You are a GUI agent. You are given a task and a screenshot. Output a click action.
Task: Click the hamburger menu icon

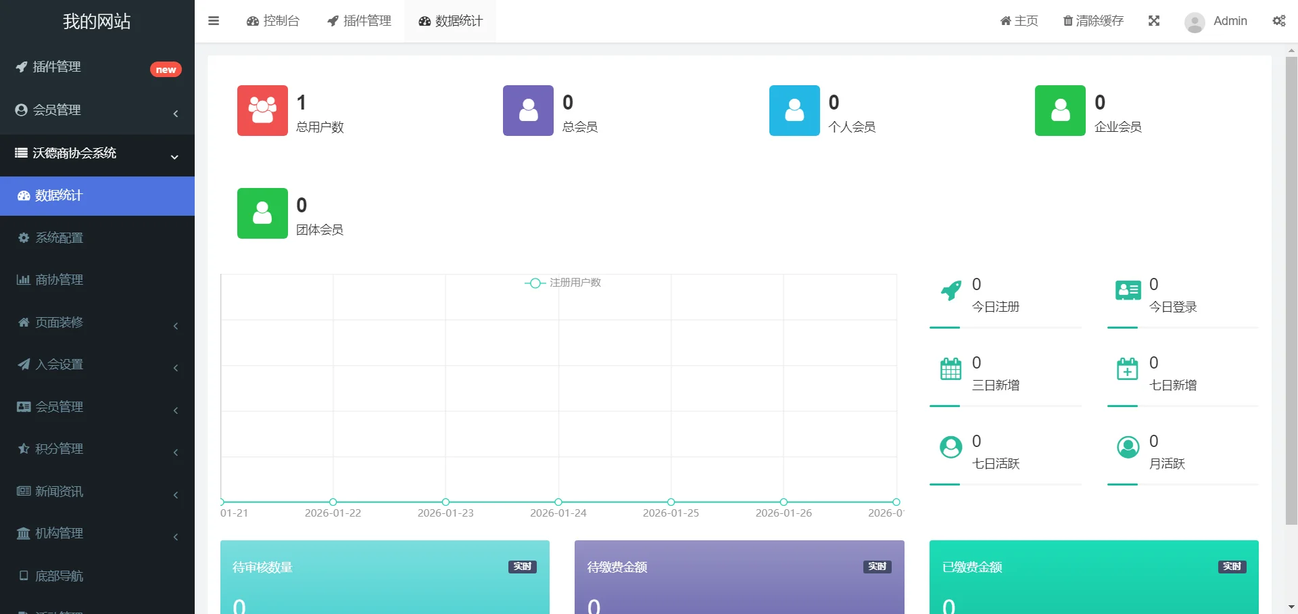[x=214, y=21]
